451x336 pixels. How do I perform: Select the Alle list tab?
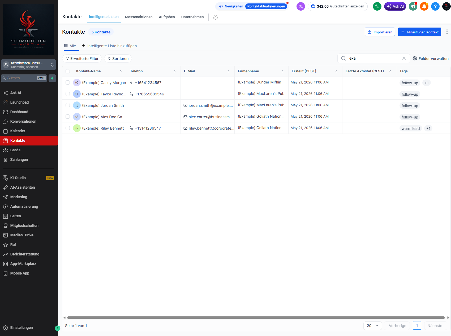click(x=70, y=46)
